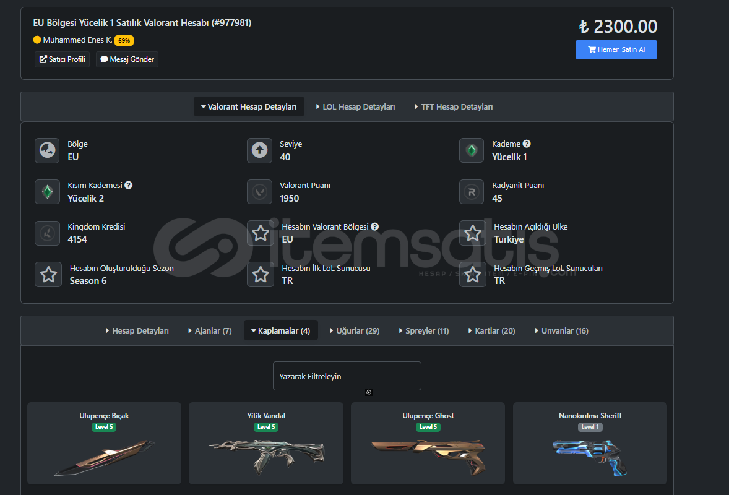Click the Turkiye country value
The width and height of the screenshot is (729, 495).
tap(509, 239)
